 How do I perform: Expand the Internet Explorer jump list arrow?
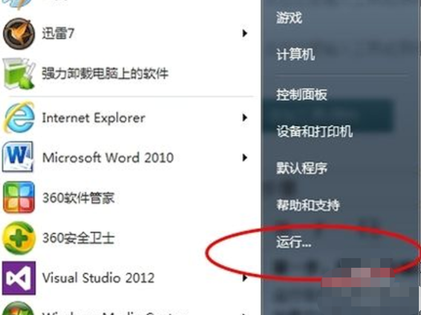(x=244, y=118)
